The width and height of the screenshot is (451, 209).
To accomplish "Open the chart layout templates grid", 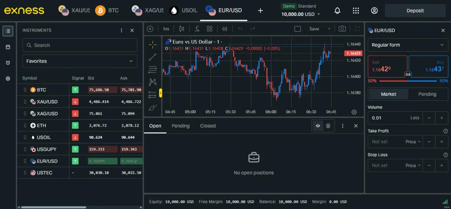I will [x=210, y=29].
